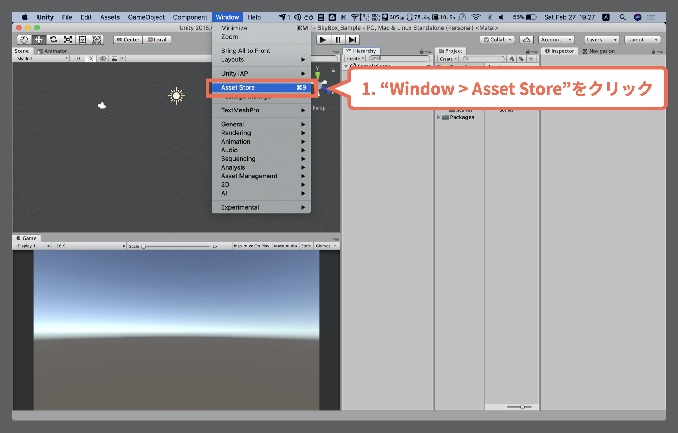Open the Account dropdown
The height and width of the screenshot is (433, 678).
coord(556,40)
